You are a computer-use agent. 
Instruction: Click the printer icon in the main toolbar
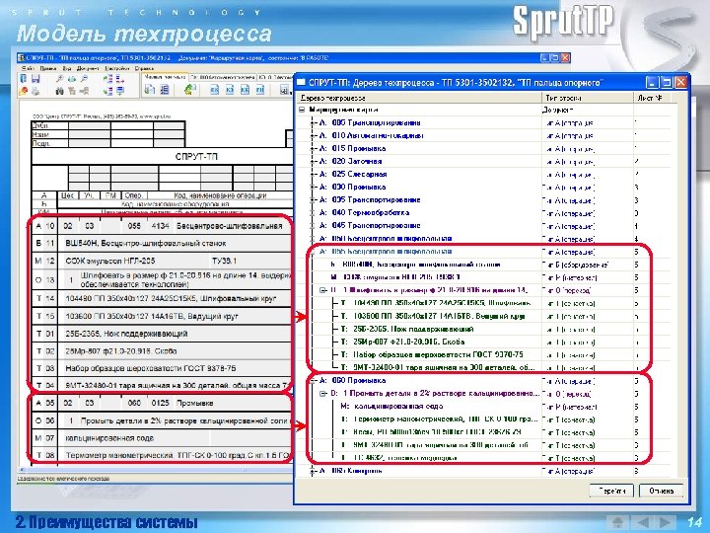click(x=35, y=91)
